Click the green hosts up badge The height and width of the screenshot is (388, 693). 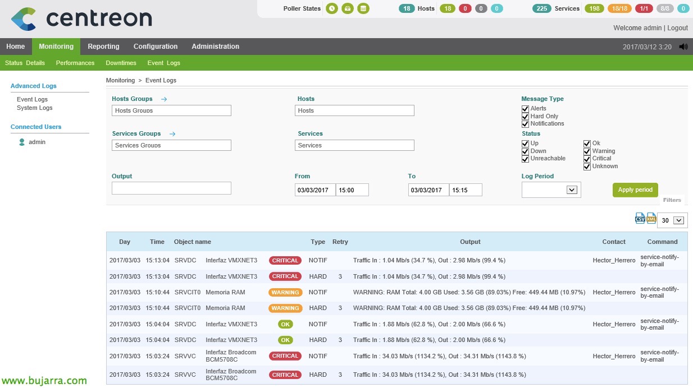pos(447,8)
